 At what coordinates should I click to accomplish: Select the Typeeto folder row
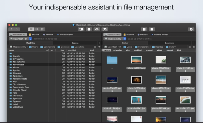(x=54, y=101)
